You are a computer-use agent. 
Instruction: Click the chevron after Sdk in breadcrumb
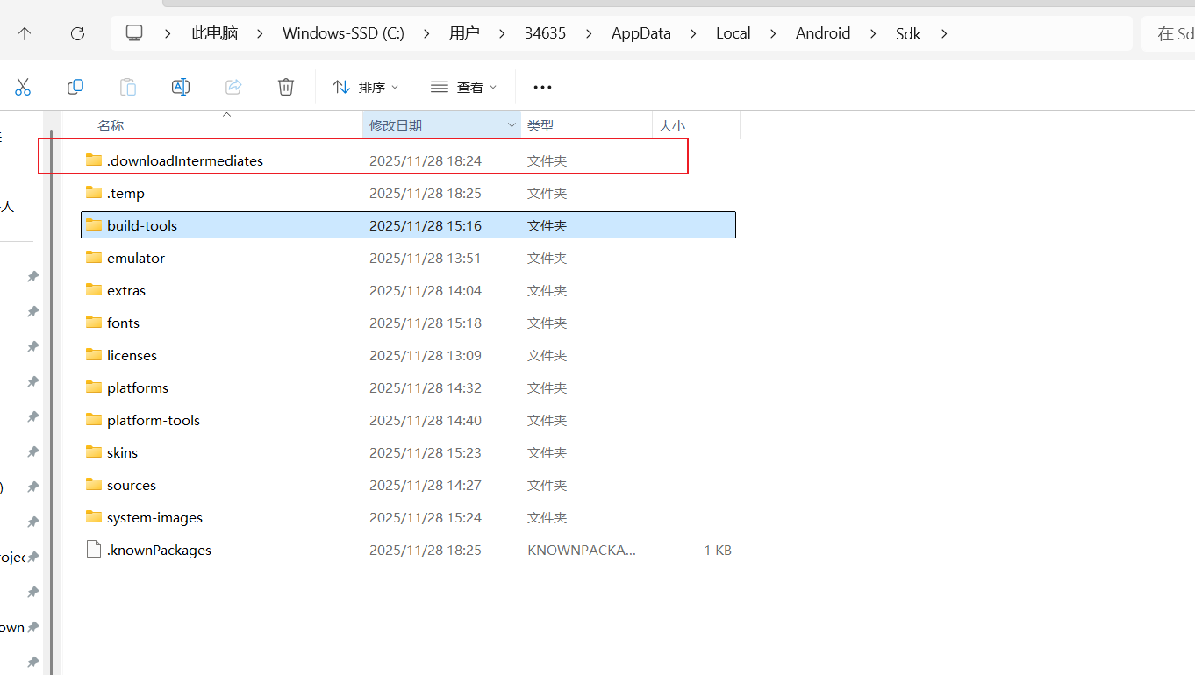(943, 33)
